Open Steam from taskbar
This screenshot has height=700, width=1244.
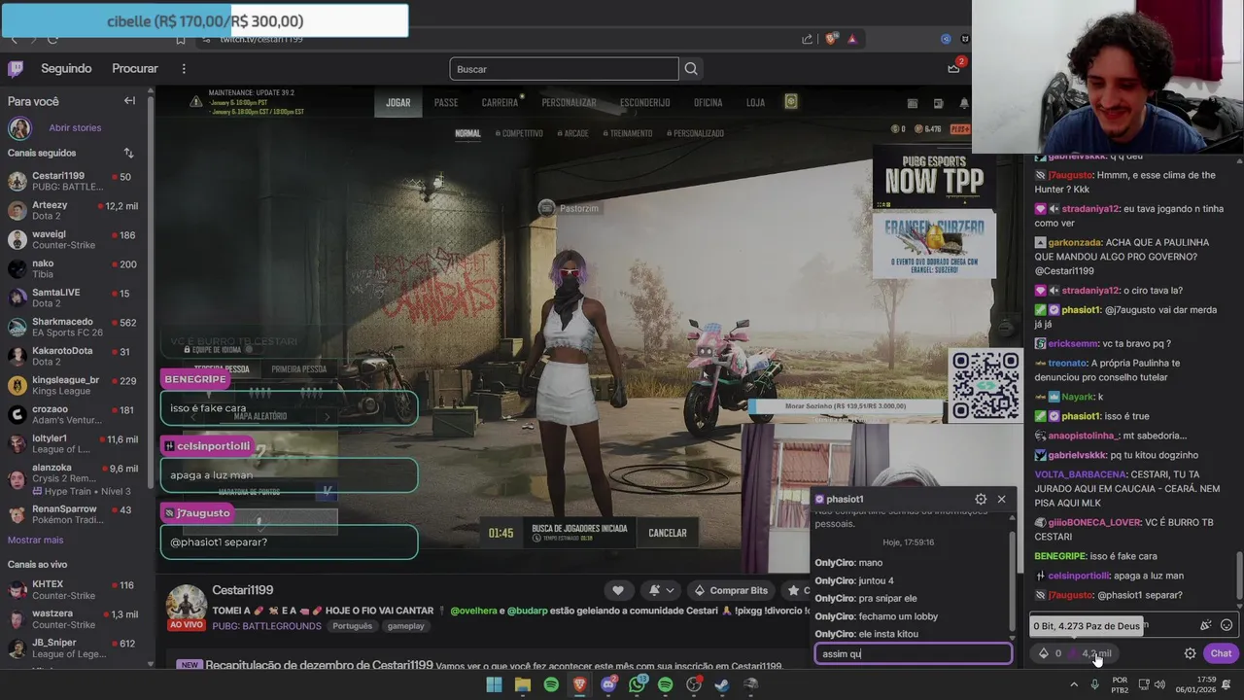(722, 684)
